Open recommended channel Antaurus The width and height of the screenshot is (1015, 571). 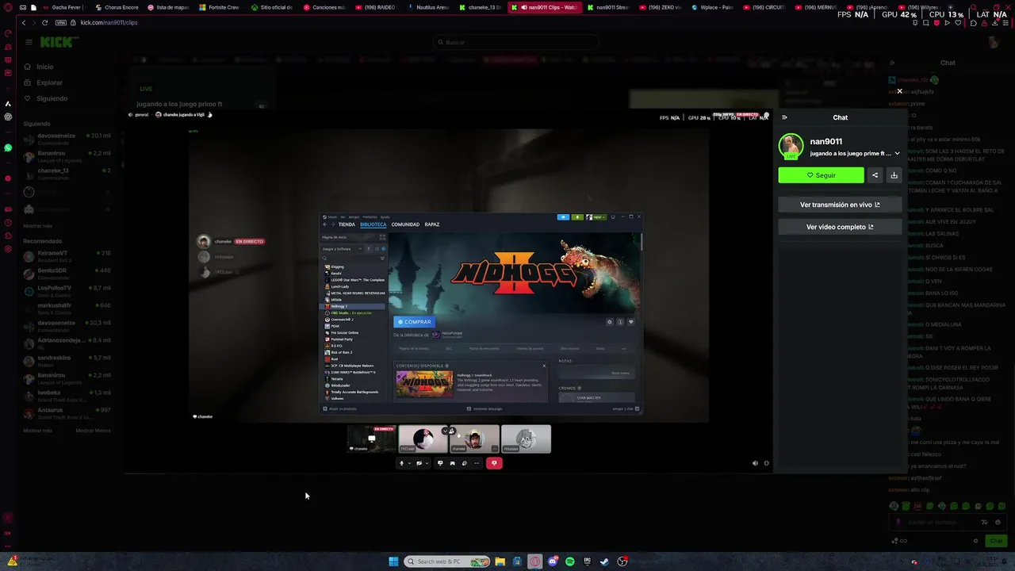[67, 413]
